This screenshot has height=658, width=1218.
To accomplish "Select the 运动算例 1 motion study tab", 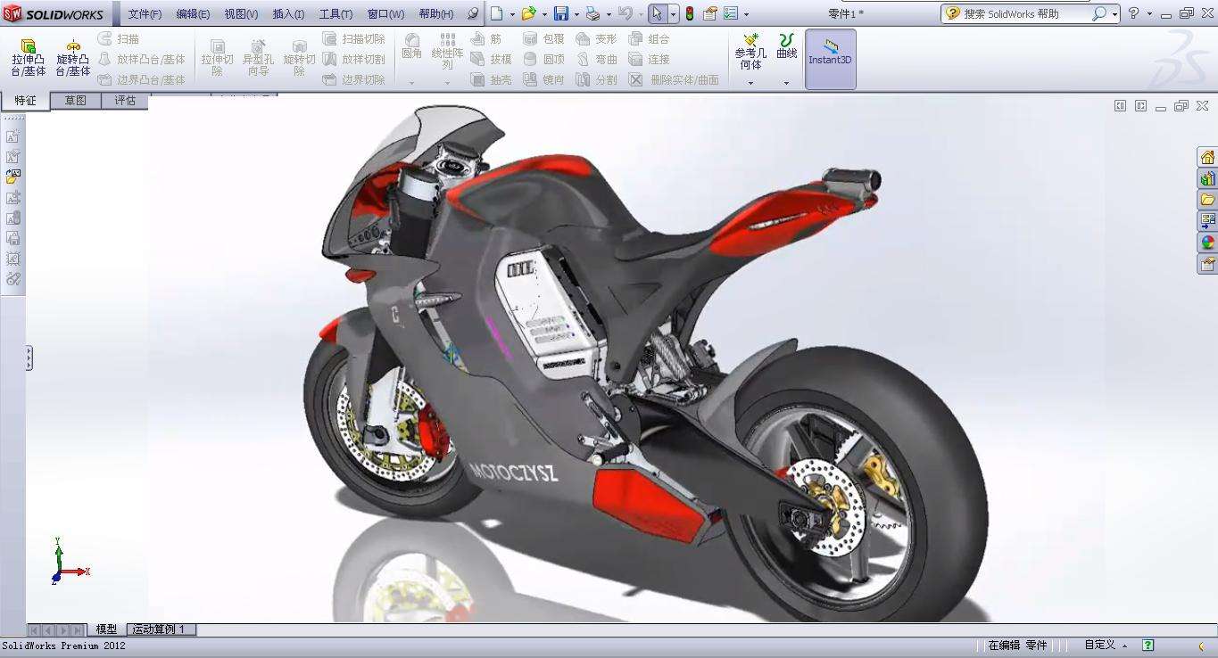I will (x=160, y=629).
